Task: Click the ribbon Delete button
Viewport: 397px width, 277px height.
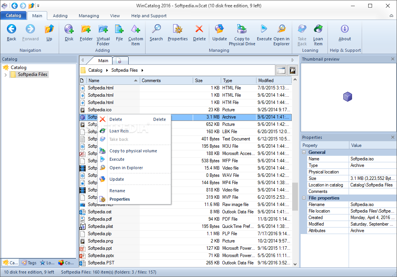Action: 199,32
